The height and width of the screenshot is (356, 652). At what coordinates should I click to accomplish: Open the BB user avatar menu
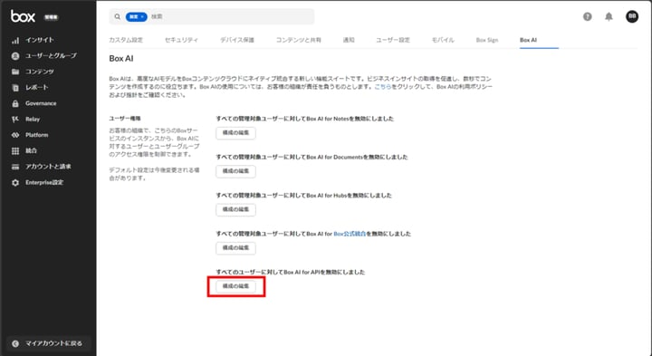(x=632, y=16)
